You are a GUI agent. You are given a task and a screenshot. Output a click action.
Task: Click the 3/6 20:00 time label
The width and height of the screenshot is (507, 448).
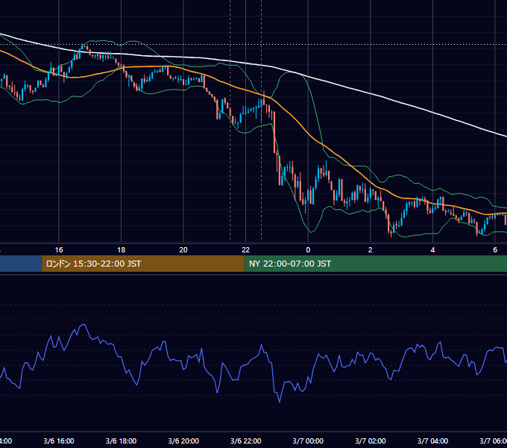tap(183, 441)
